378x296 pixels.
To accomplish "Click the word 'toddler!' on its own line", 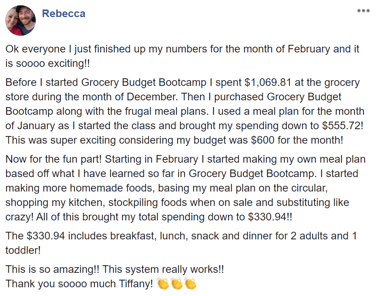I will [23, 250].
